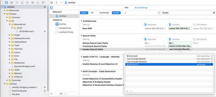Expand the Common folder
216x97 pixels.
(7, 17)
